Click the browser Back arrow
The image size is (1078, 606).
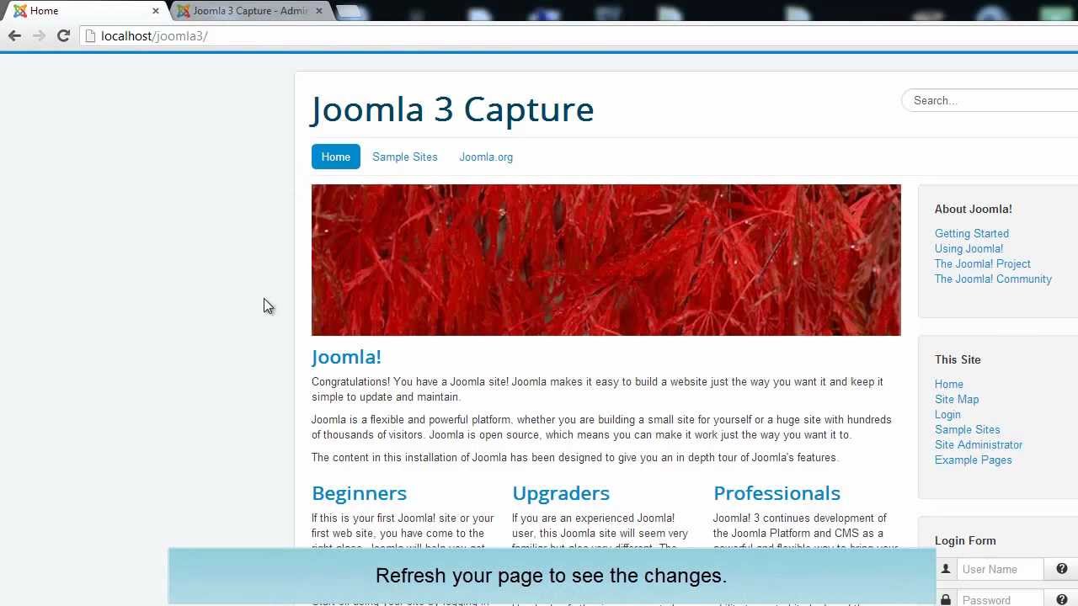[14, 35]
